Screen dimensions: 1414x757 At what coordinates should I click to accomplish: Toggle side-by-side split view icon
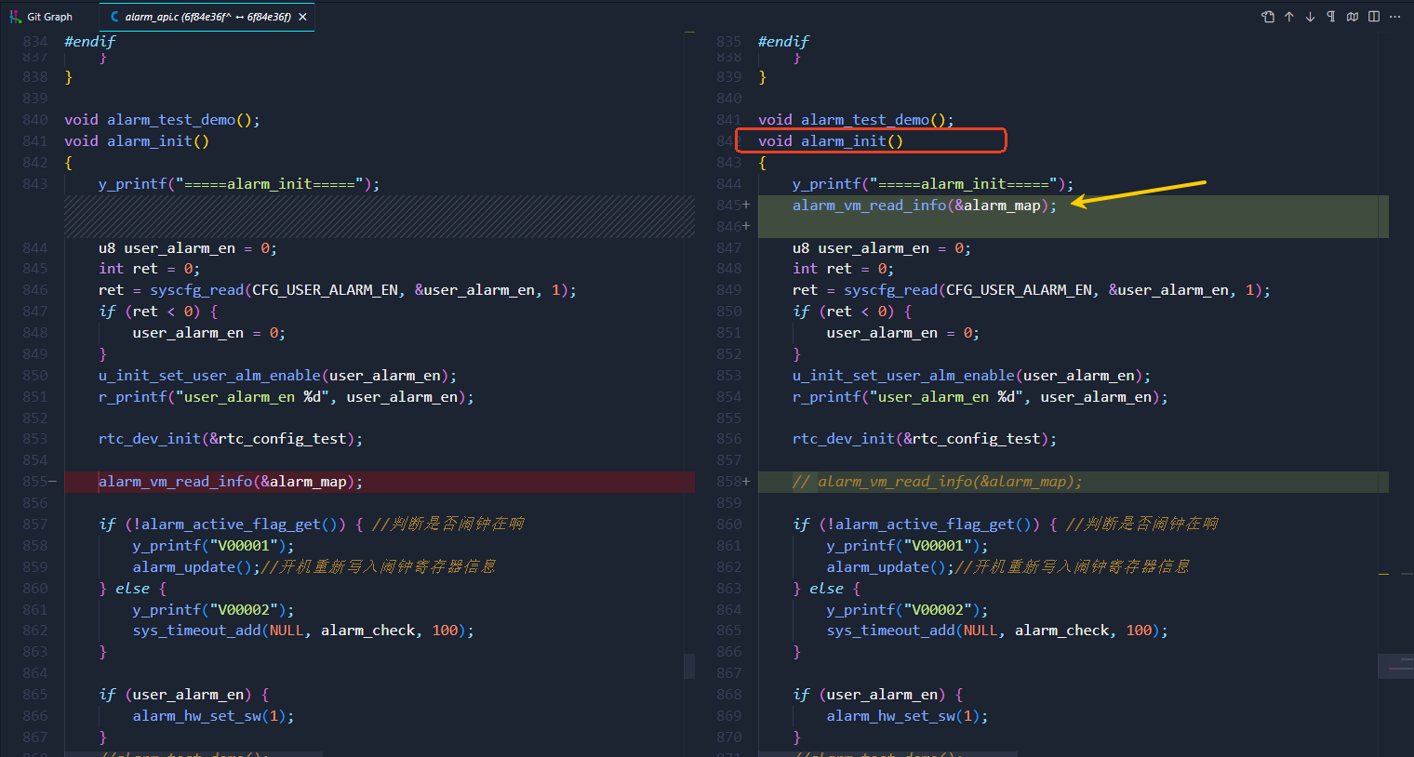point(1374,17)
